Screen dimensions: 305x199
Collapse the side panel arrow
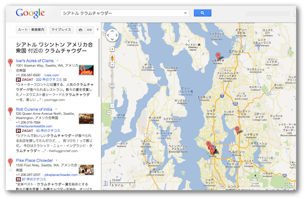(x=98, y=29)
